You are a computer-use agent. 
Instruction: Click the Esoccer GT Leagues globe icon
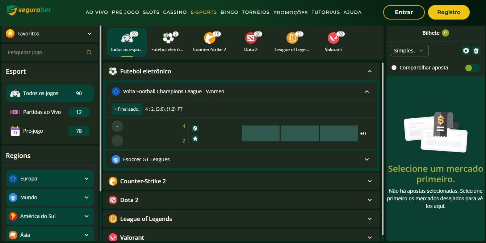click(116, 159)
